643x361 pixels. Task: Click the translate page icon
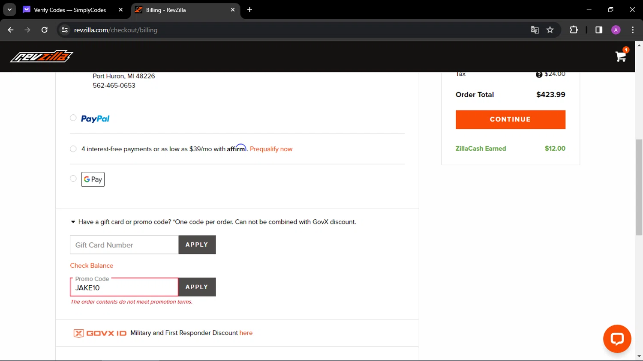point(535,30)
